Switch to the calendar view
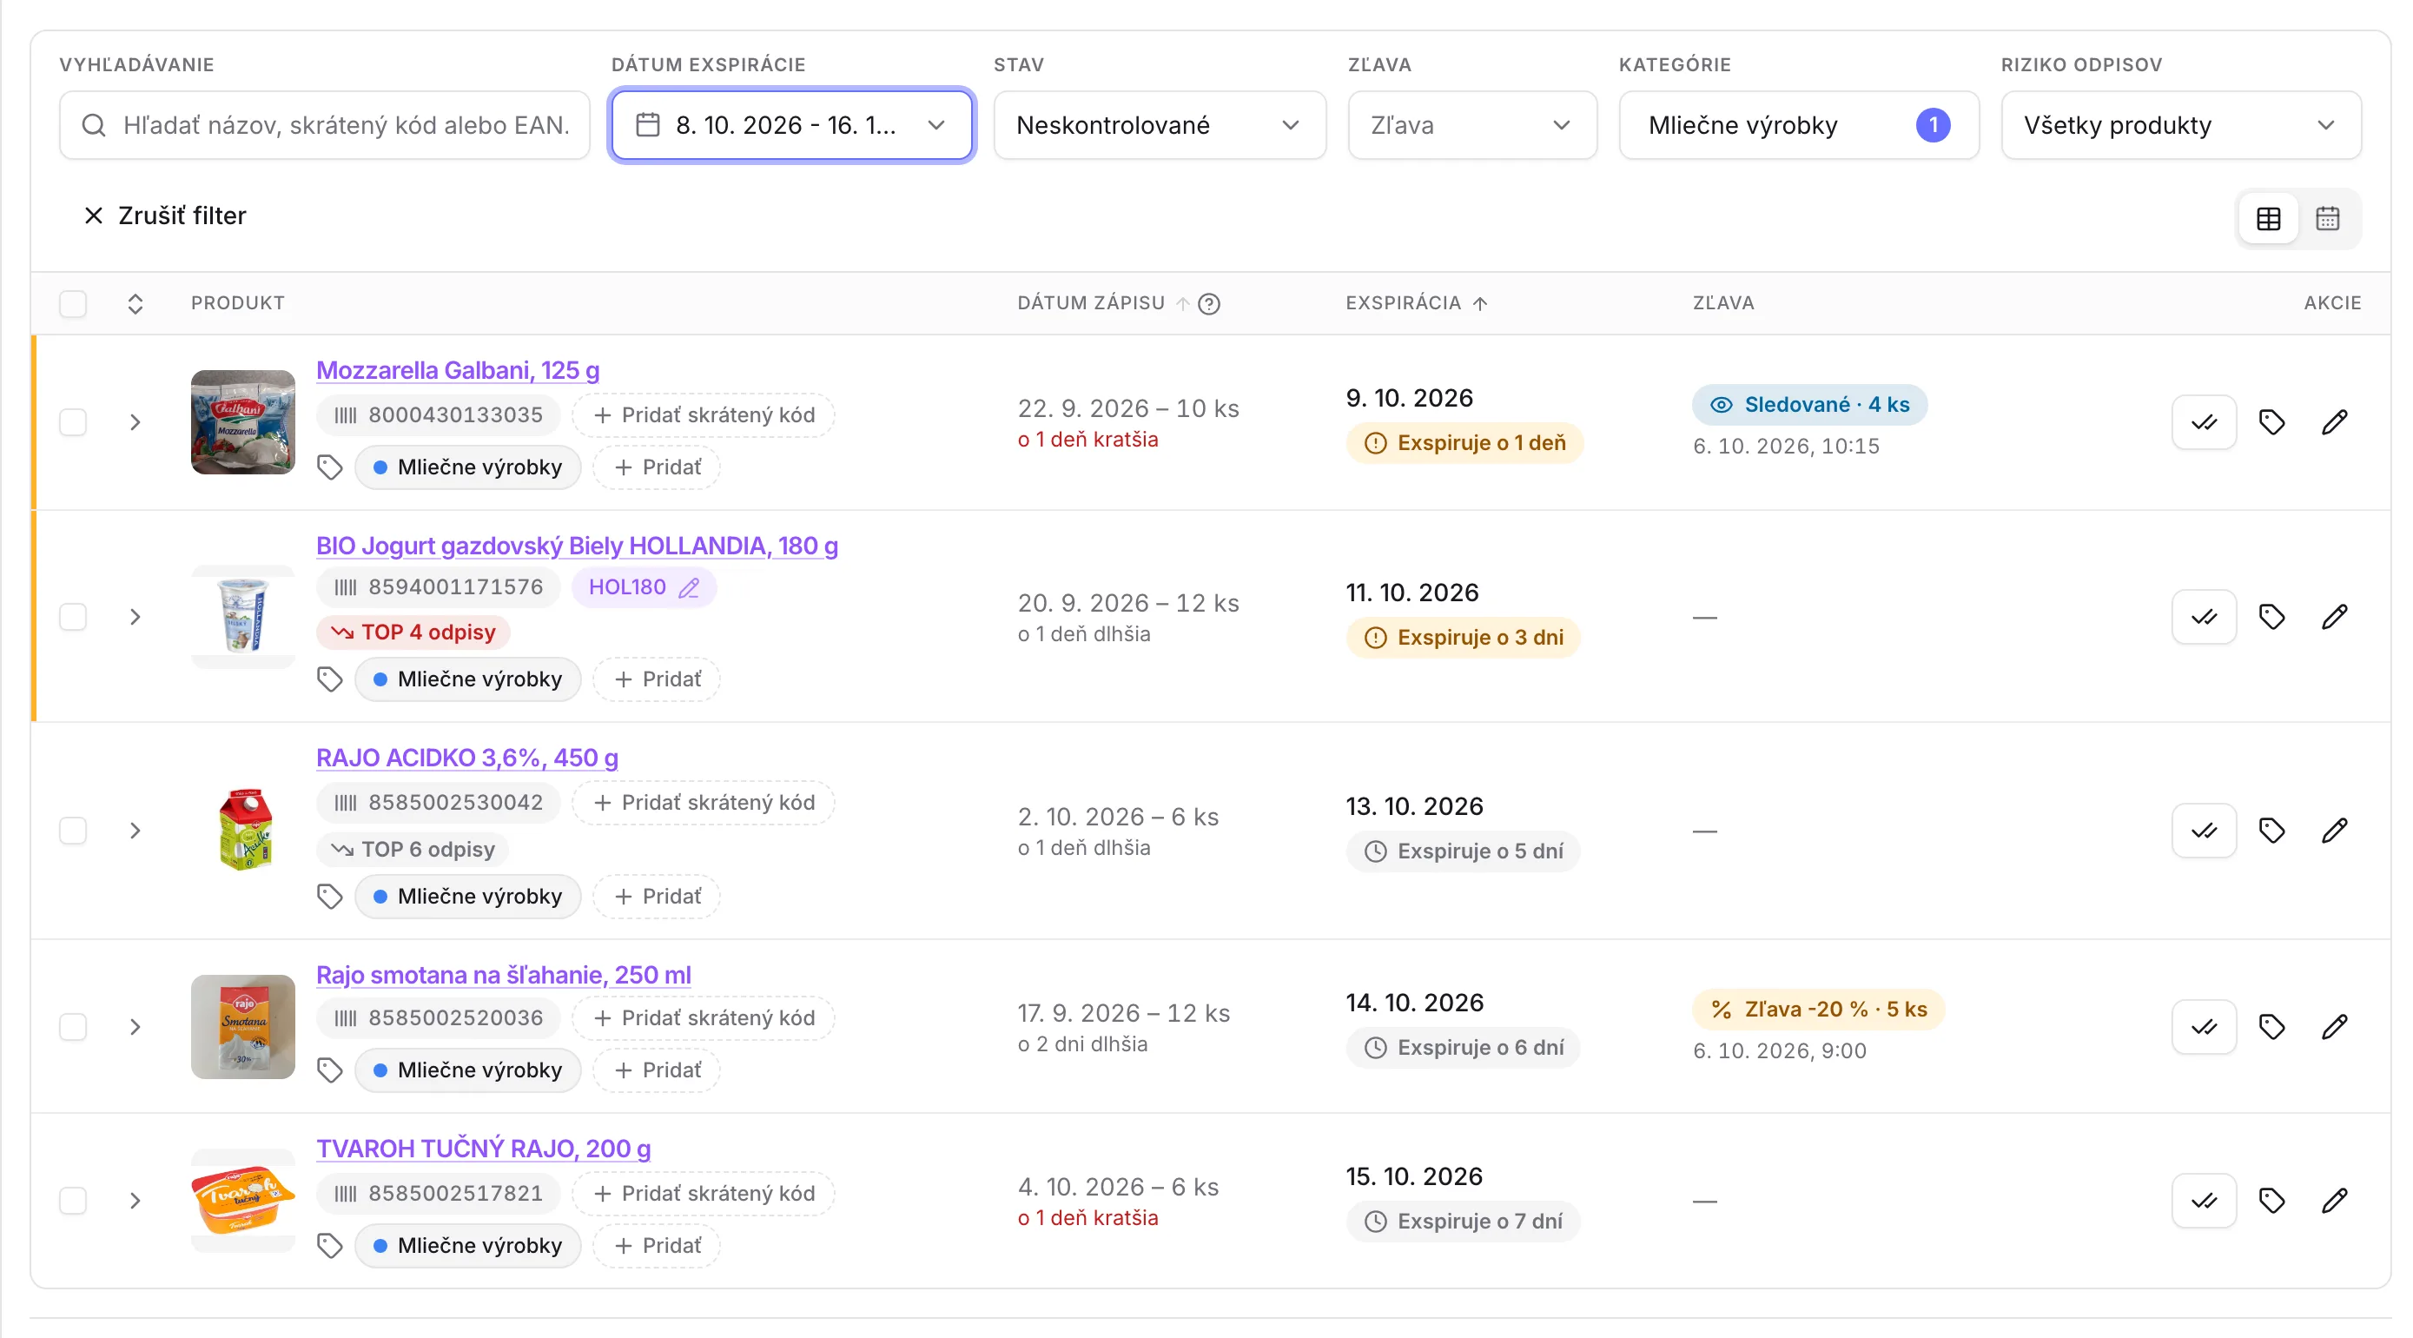 point(2327,218)
